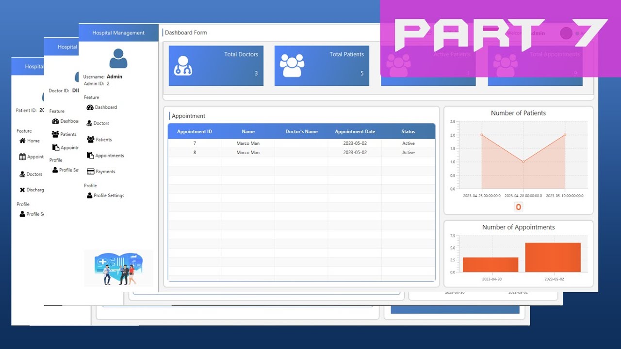The image size is (621, 349).
Task: Click the orange 0 legend below patients chart
Action: (518, 207)
